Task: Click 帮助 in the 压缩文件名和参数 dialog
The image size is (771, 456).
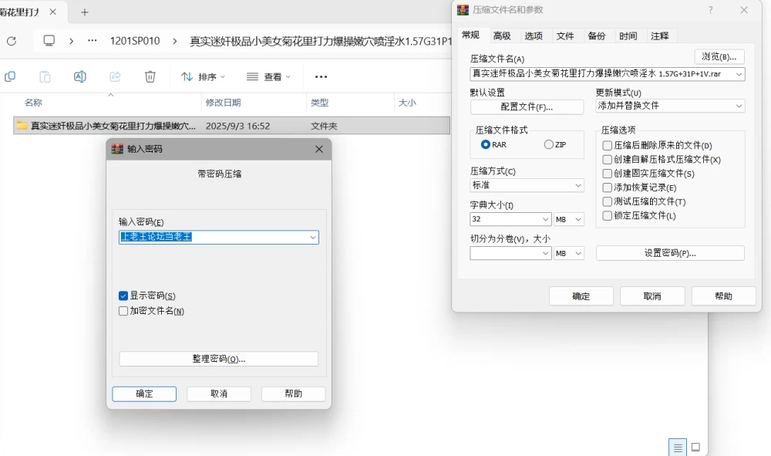Action: pyautogui.click(x=724, y=296)
